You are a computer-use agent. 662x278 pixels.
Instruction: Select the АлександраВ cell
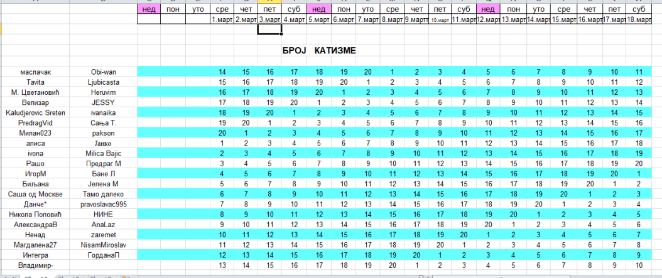35,225
